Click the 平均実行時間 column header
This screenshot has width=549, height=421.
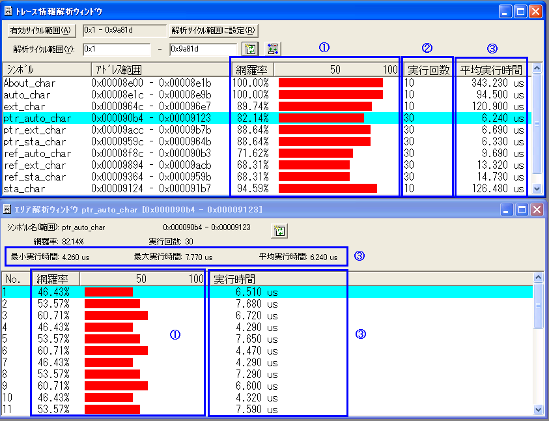491,70
